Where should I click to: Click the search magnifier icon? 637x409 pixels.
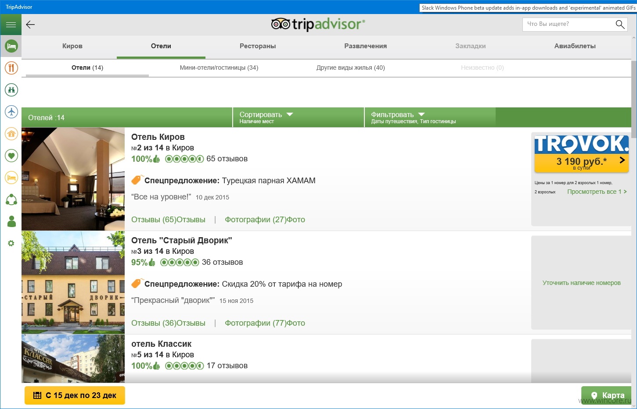pyautogui.click(x=620, y=25)
